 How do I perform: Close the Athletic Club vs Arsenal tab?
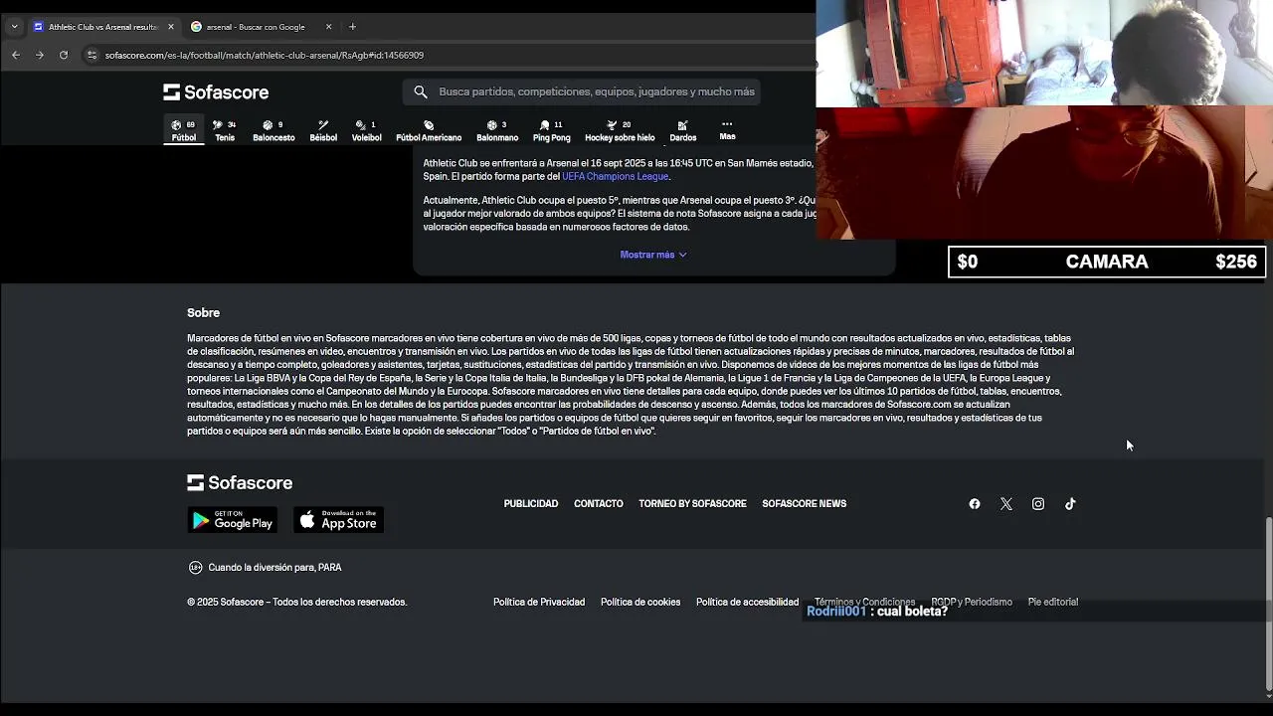pyautogui.click(x=171, y=27)
